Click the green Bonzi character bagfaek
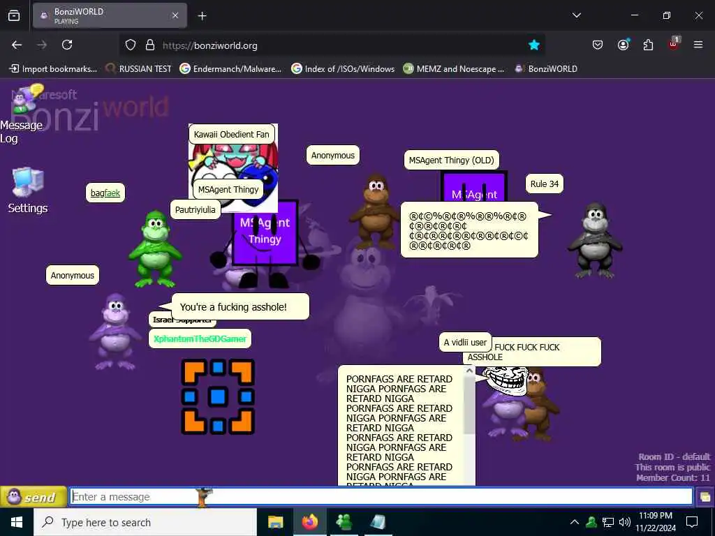Viewport: 715px width, 536px height. point(155,249)
